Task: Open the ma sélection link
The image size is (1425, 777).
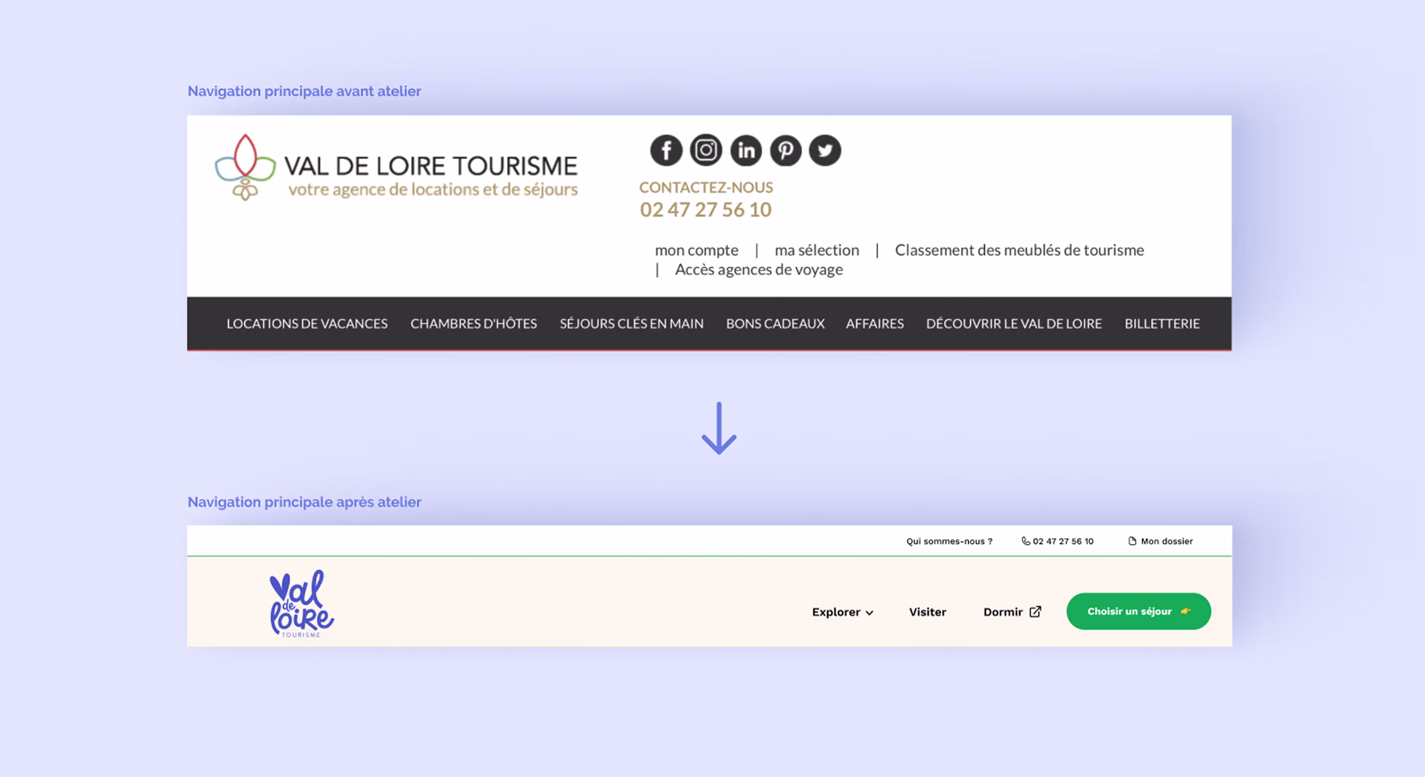Action: [x=817, y=250]
